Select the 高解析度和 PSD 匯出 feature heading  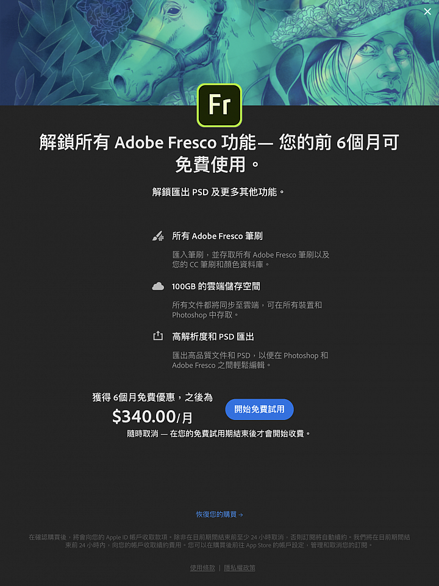click(x=213, y=337)
